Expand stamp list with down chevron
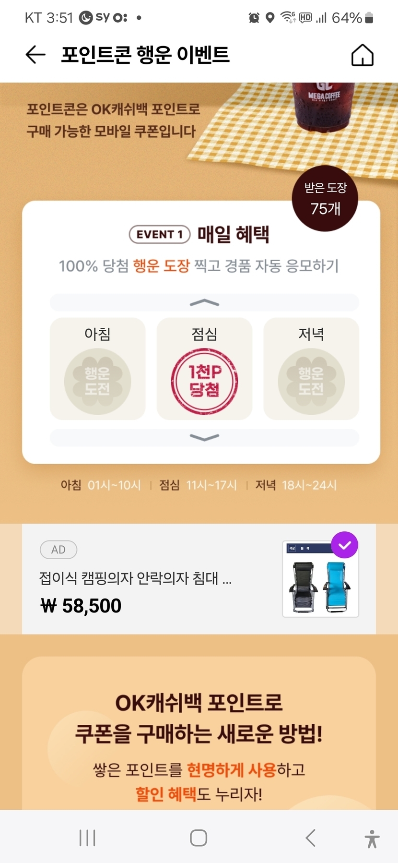 point(204,437)
